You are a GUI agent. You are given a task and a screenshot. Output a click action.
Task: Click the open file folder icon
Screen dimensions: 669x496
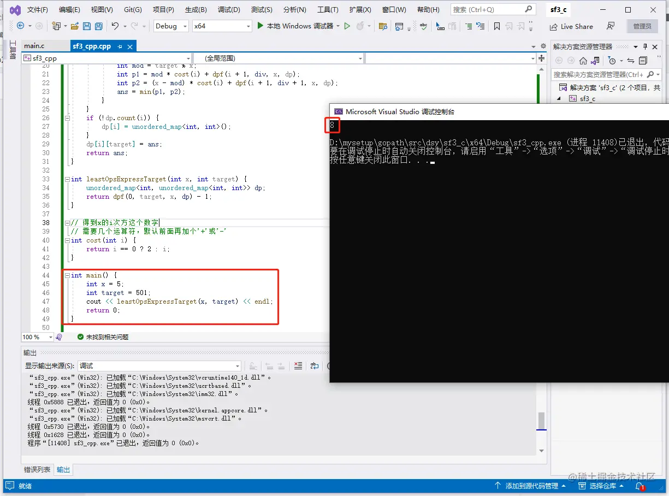[x=74, y=26]
